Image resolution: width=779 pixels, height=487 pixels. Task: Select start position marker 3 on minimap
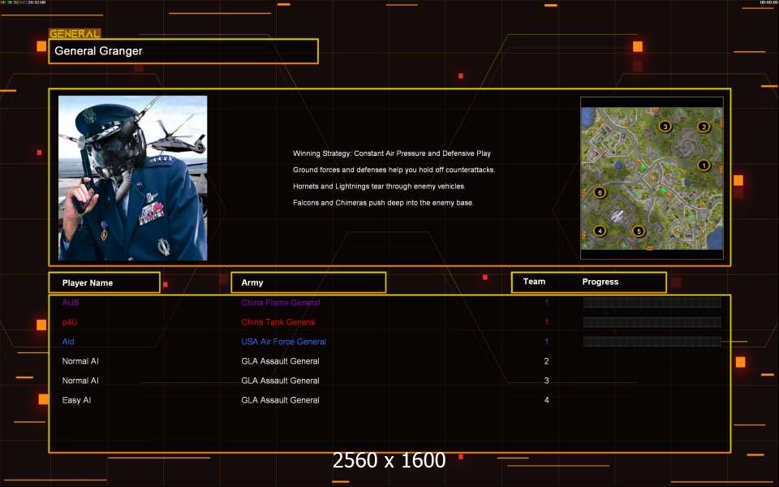(665, 127)
